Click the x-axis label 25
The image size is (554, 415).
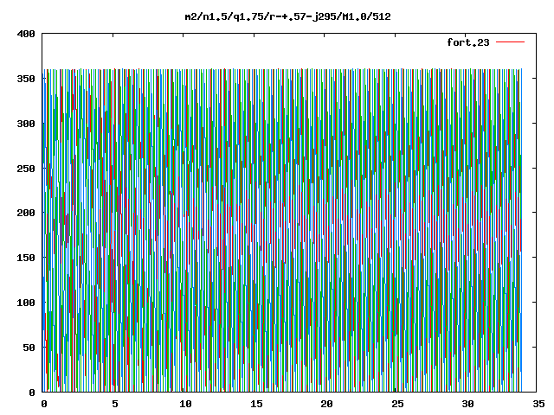[397, 404]
